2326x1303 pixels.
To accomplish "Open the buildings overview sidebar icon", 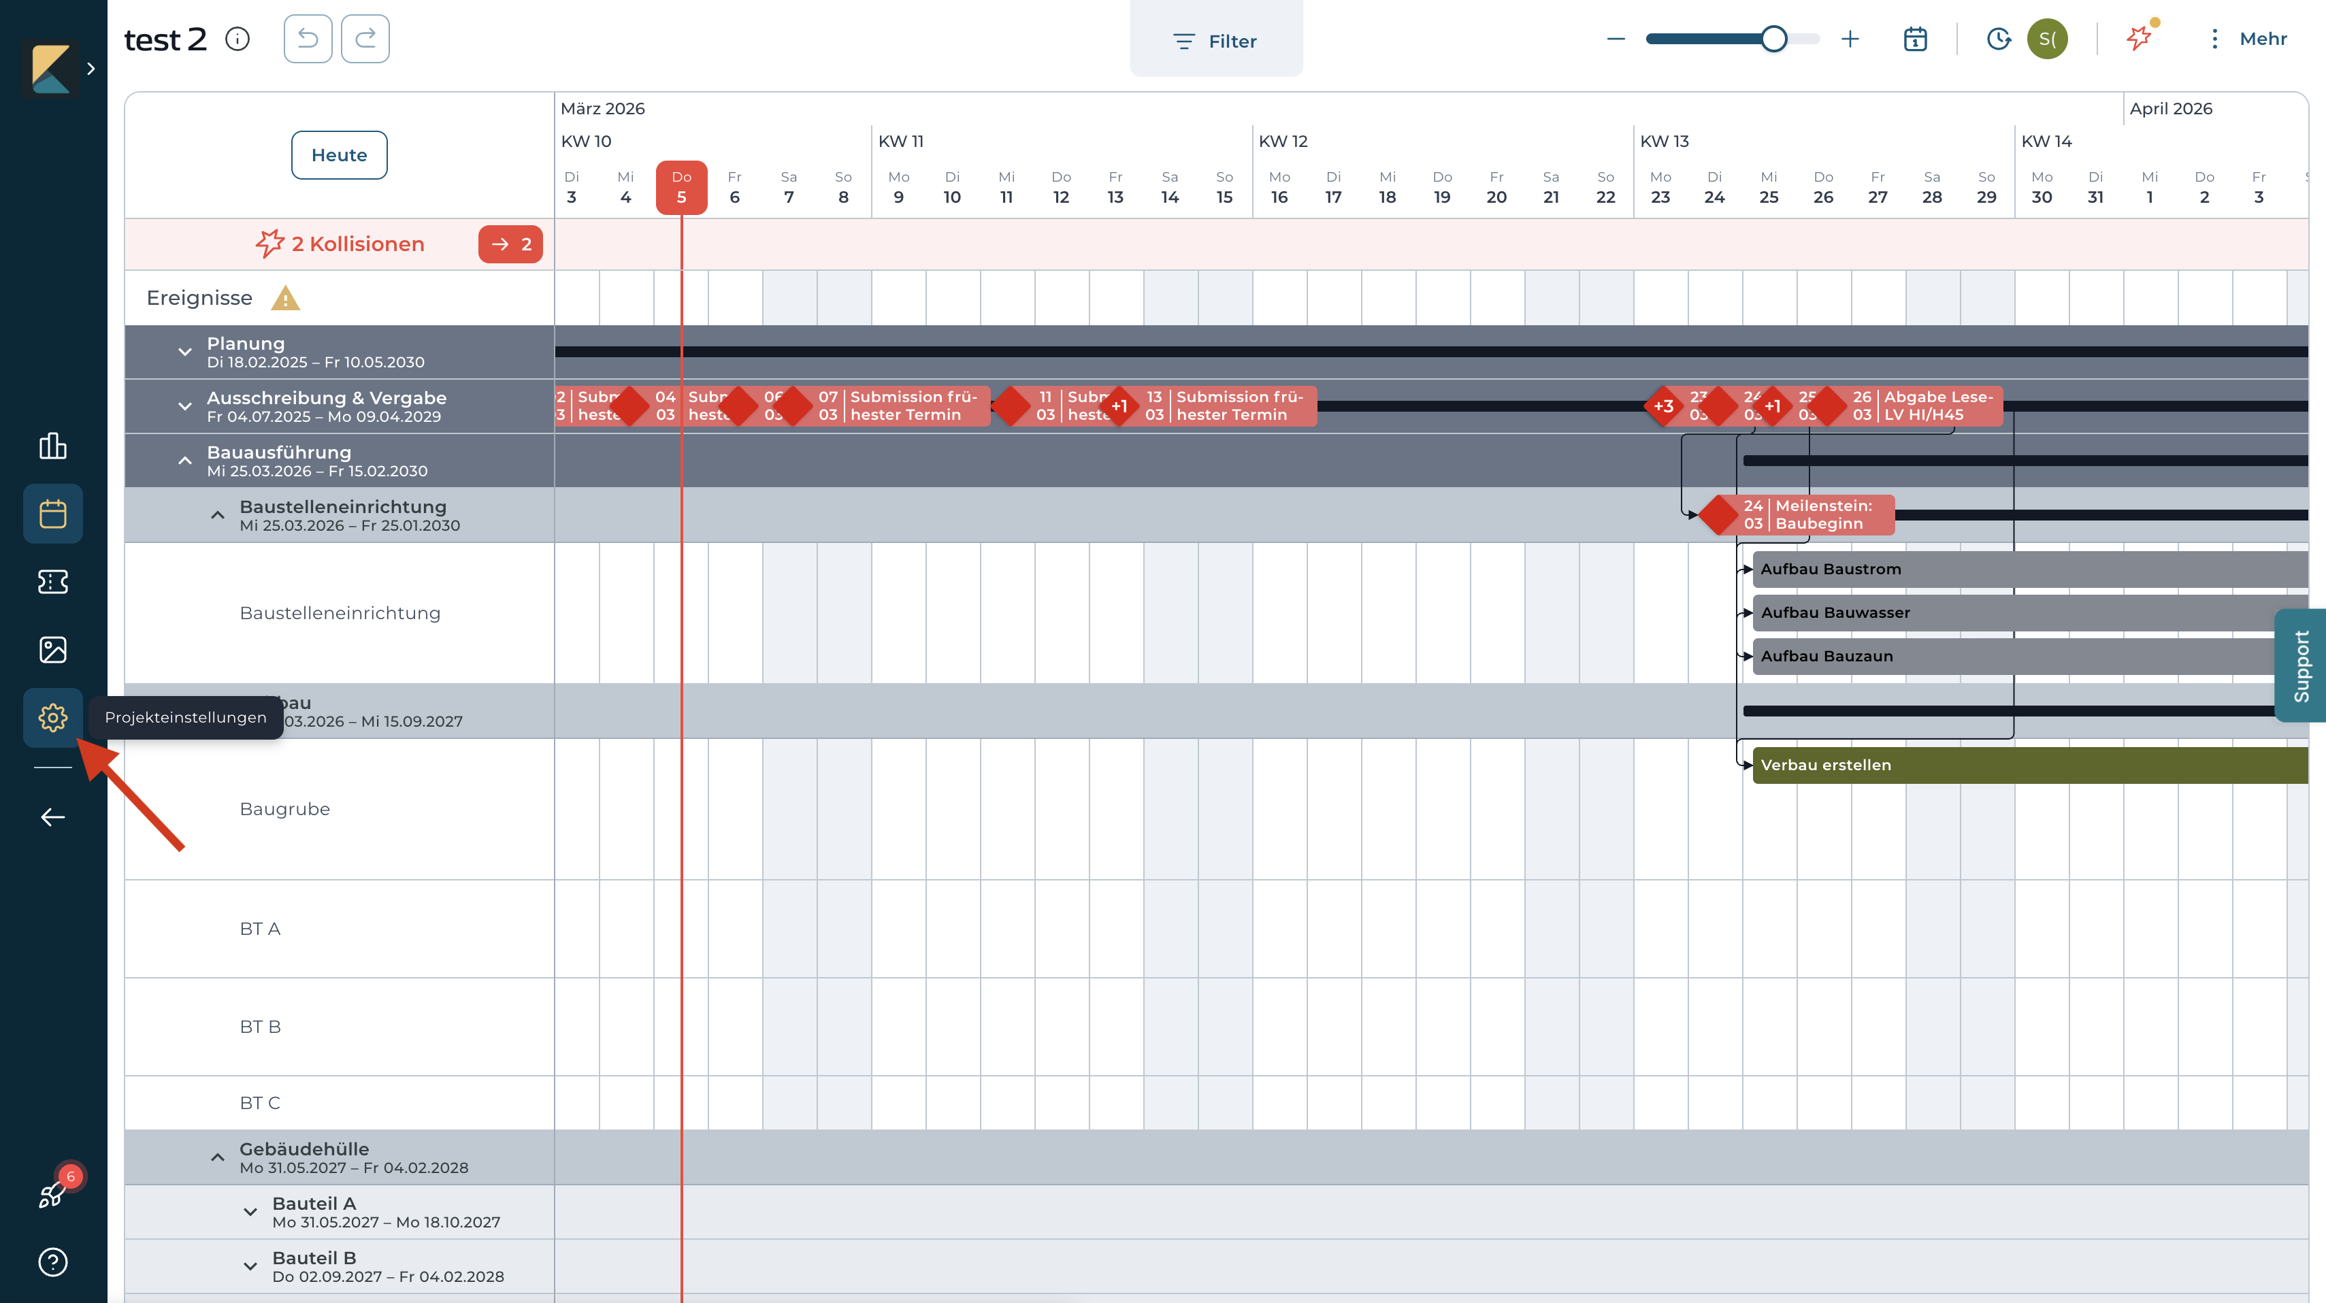I will 52,446.
